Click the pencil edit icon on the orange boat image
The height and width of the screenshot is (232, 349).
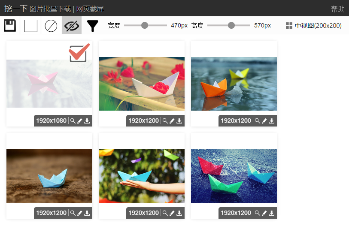coord(264,121)
